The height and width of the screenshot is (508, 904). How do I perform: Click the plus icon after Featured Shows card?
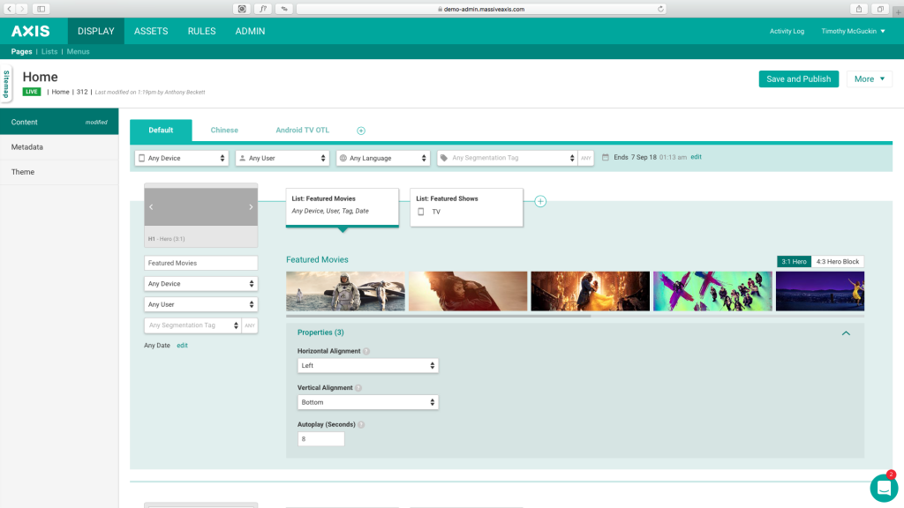tap(540, 201)
